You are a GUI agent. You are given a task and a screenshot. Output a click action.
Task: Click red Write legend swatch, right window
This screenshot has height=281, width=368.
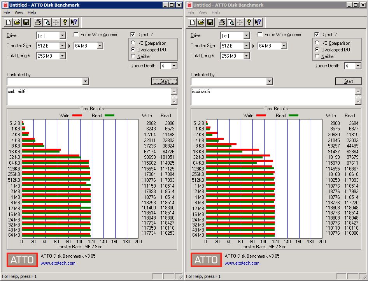pos(261,116)
